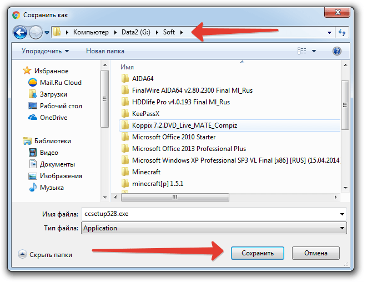372x282 pixels.
Task: Select Koppix 7.2.DVD_Live_MATE_Compiz folder
Action: [230, 125]
